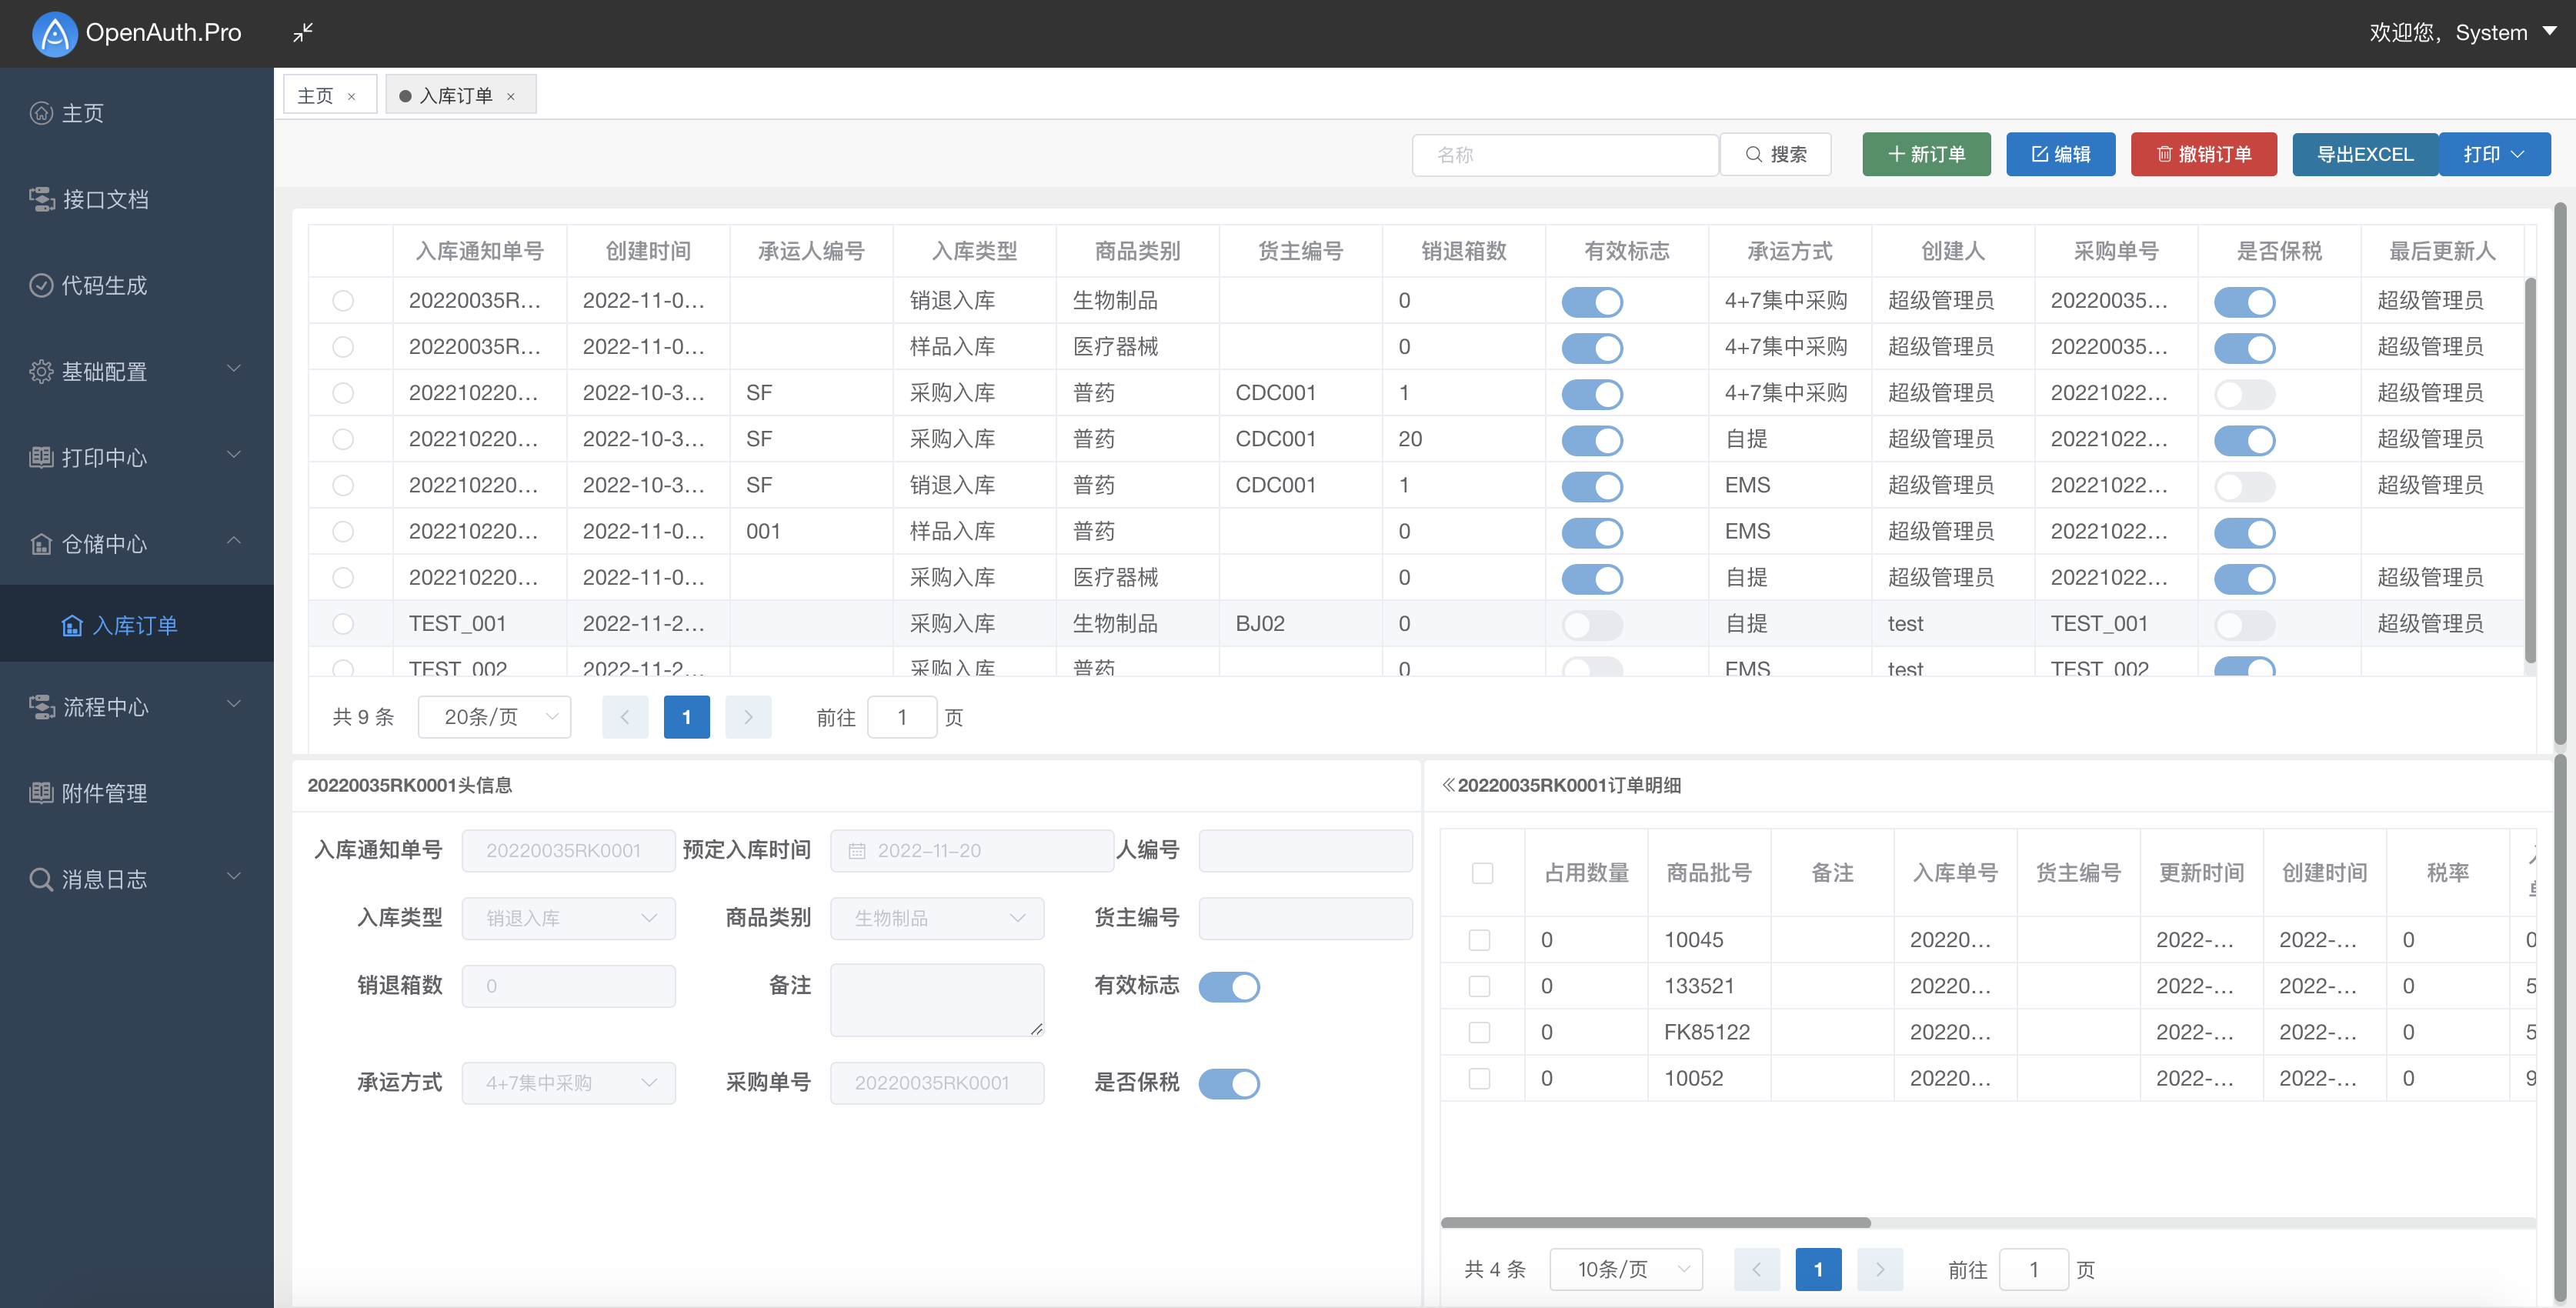The image size is (2576, 1308).
Task: Click the 前往 page number input of main table
Action: [902, 717]
